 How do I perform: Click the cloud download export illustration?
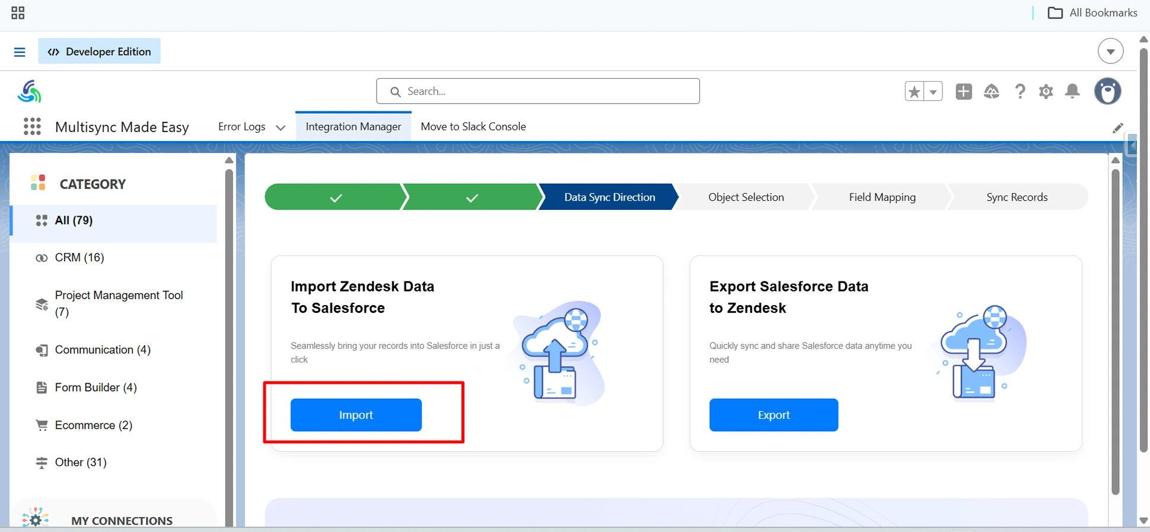pos(981,353)
